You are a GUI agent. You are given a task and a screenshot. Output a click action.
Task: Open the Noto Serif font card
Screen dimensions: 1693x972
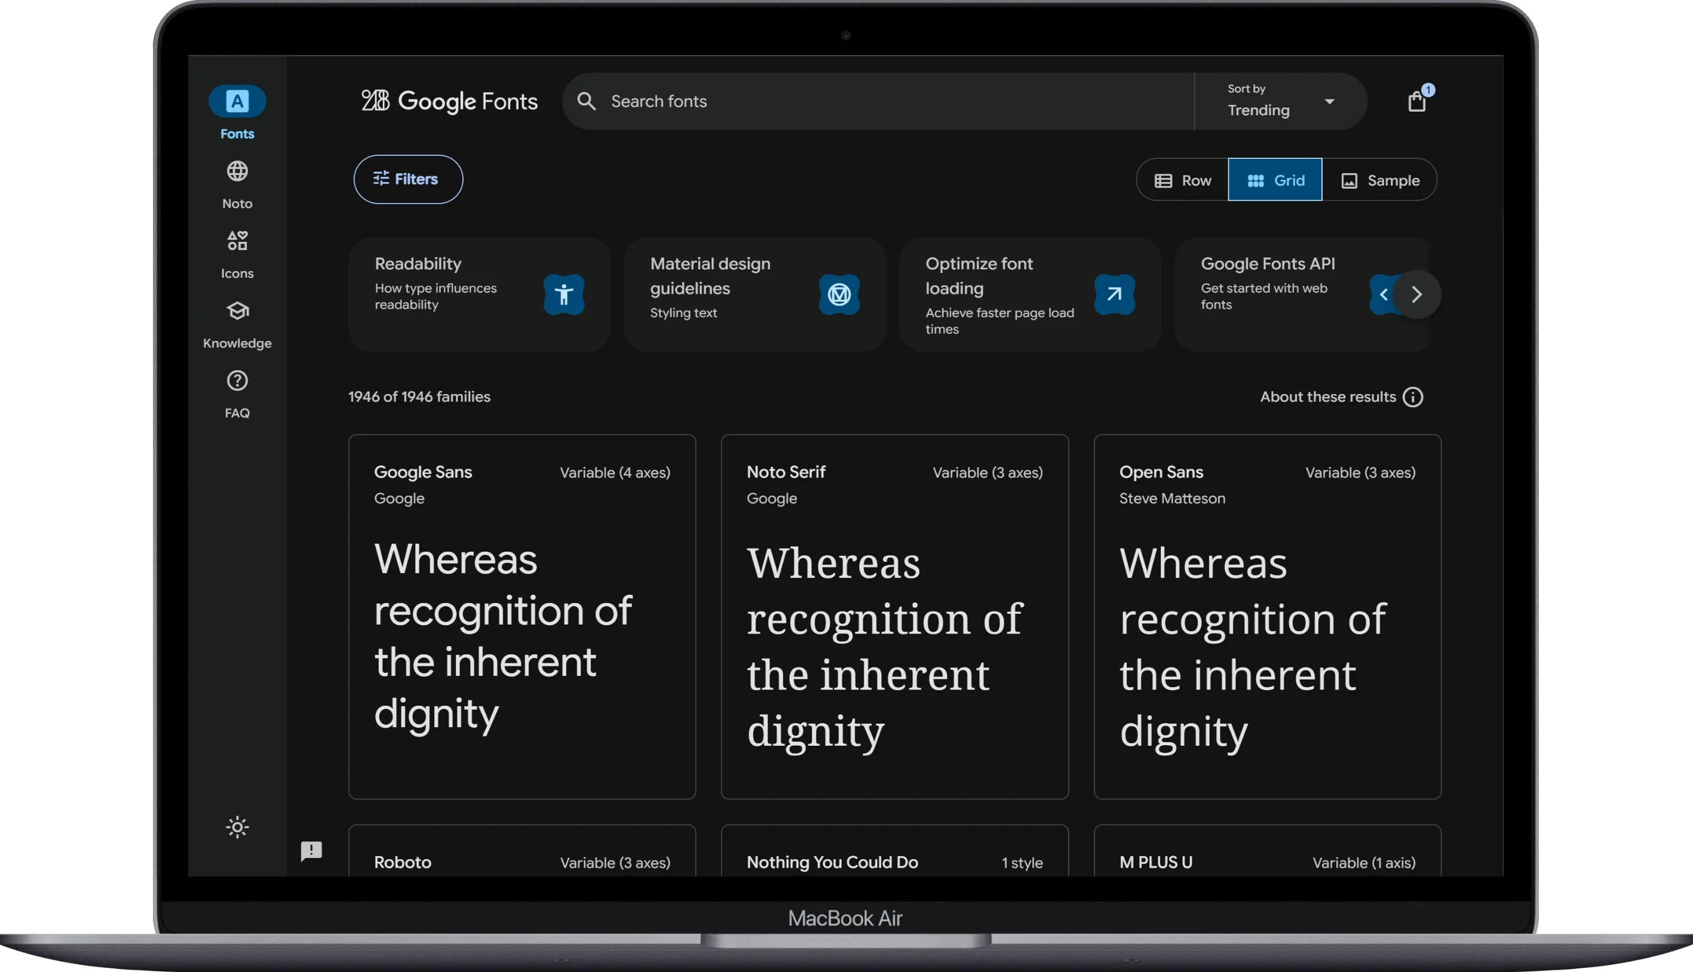click(894, 617)
